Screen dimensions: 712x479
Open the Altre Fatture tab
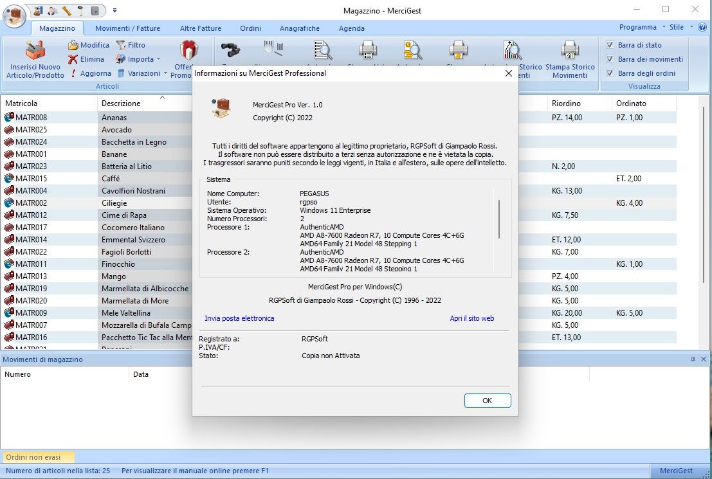[200, 28]
